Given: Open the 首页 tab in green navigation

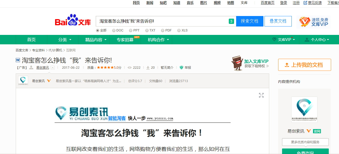Looking at the screenshot, I should pos(31,40).
